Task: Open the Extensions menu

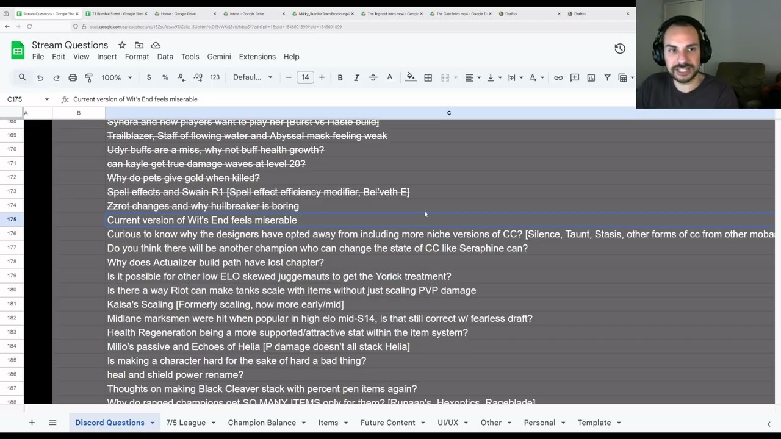Action: (257, 57)
